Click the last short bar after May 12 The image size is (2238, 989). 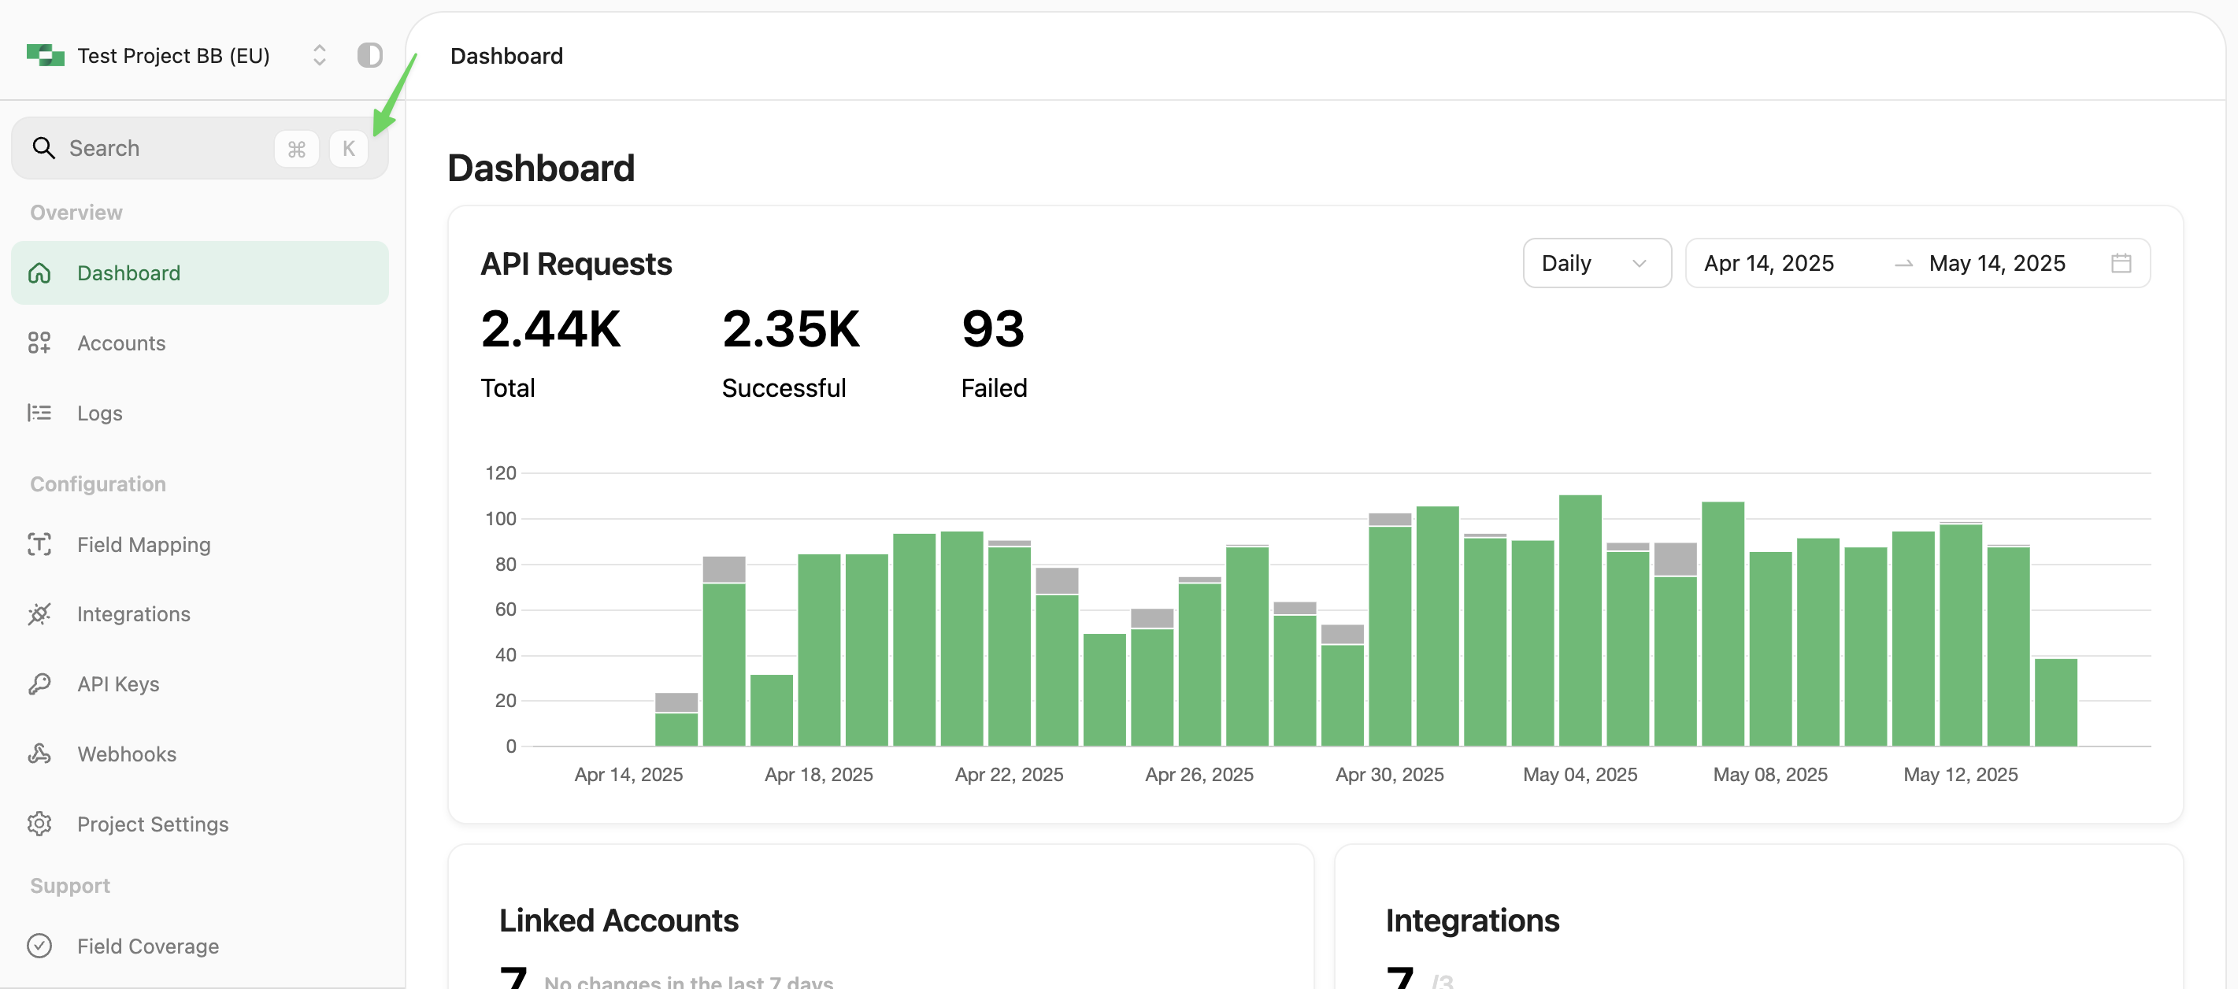click(2056, 703)
